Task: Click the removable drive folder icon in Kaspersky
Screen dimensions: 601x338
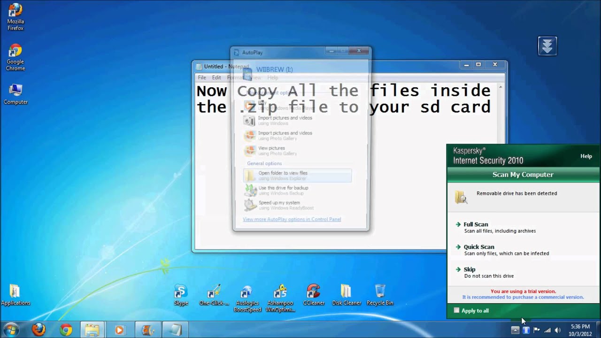Action: pyautogui.click(x=461, y=197)
